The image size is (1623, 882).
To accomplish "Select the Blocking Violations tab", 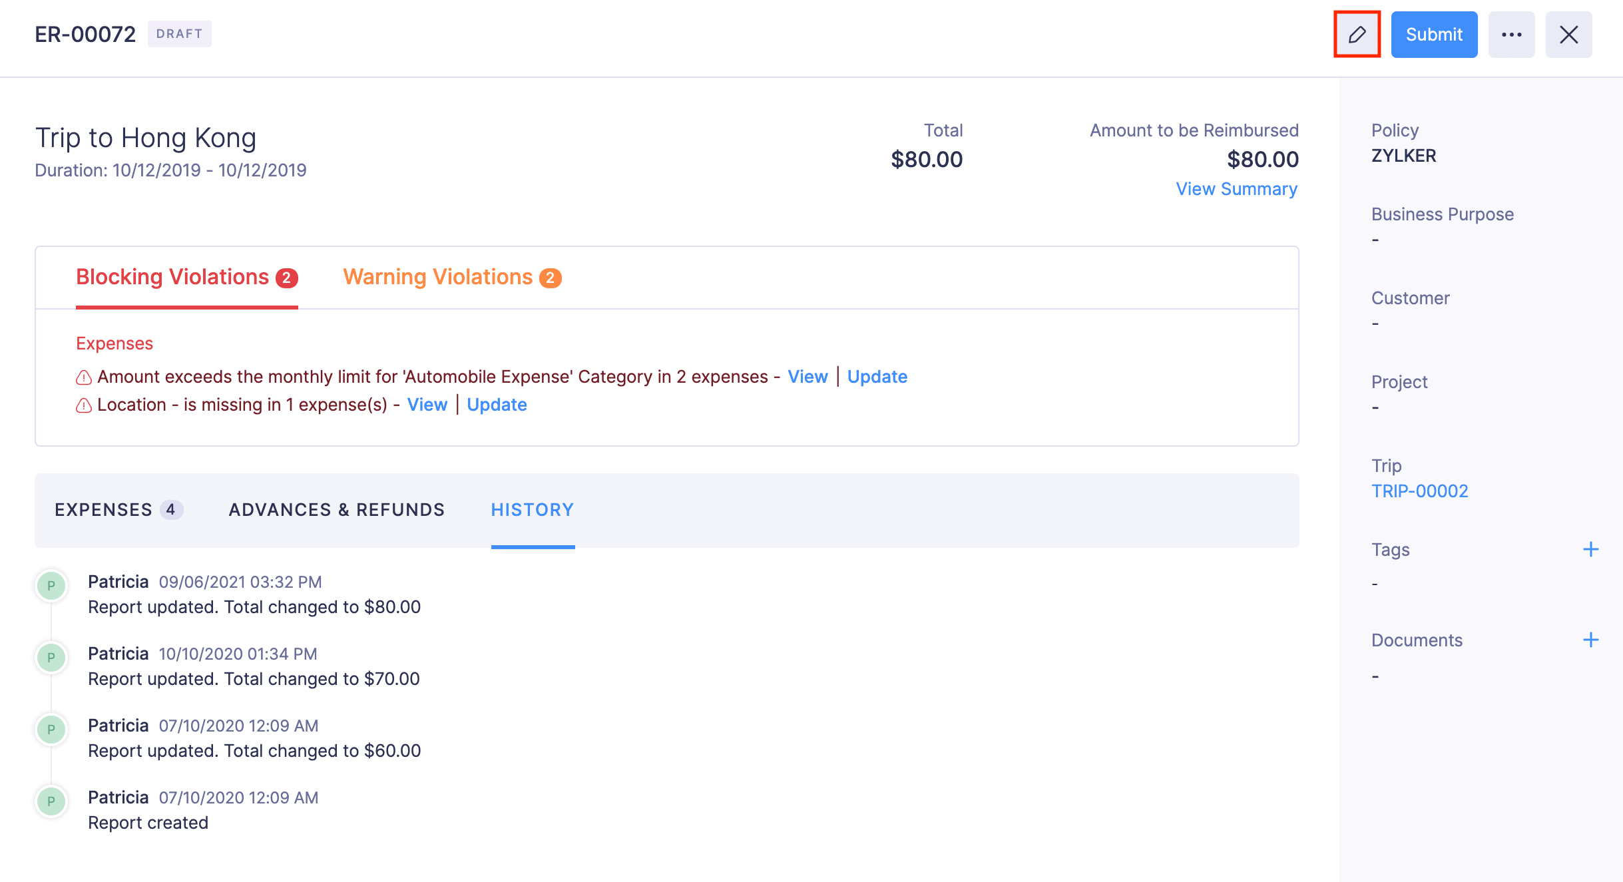I will click(186, 277).
